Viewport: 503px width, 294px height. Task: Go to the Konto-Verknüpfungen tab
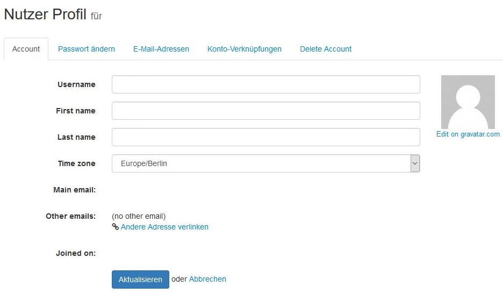pyautogui.click(x=245, y=49)
